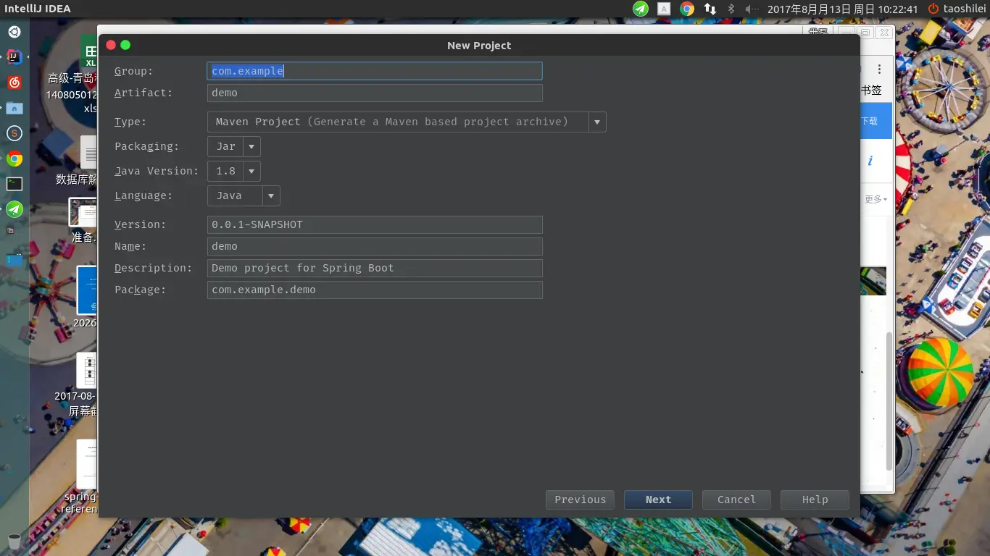The height and width of the screenshot is (556, 990).
Task: Open the Sublime Text launcher icon
Action: [x=14, y=133]
